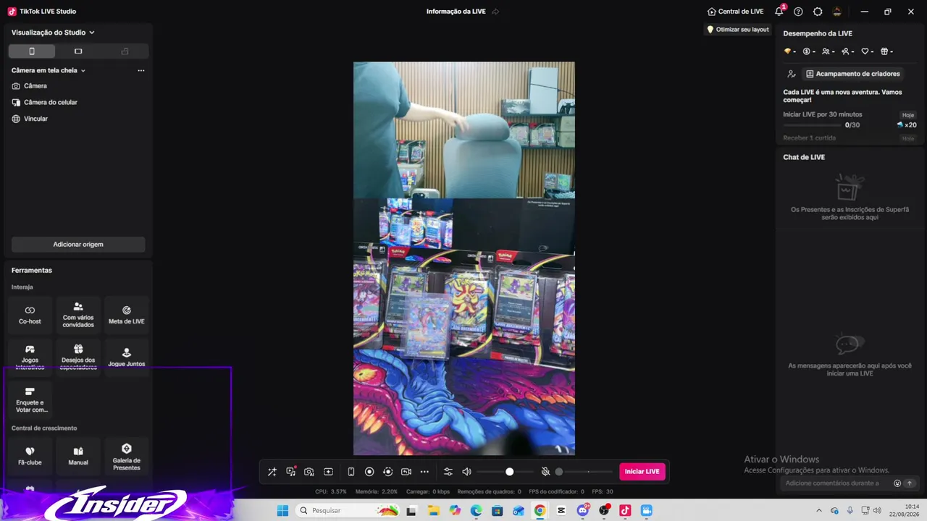
Task: Unmute the microphone
Action: click(x=545, y=472)
